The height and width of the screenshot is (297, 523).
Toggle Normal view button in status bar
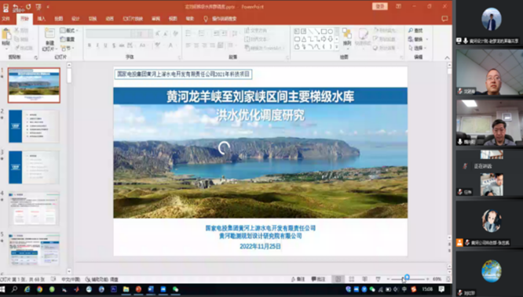point(338,279)
